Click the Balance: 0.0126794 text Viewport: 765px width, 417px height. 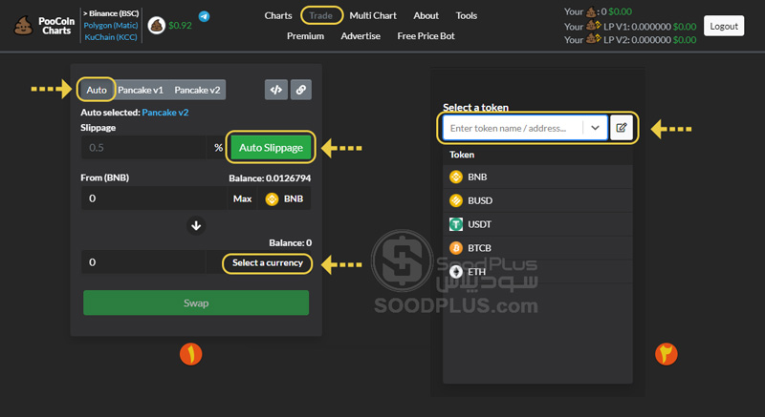(270, 178)
